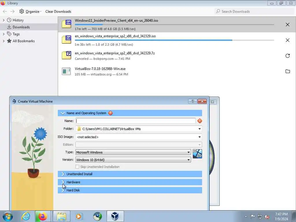
Task: Click the Windows11 ISO file icon
Action: 66,24
